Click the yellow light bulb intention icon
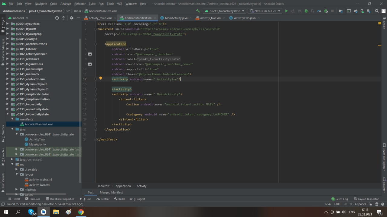This screenshot has height=217, width=387. click(101, 79)
